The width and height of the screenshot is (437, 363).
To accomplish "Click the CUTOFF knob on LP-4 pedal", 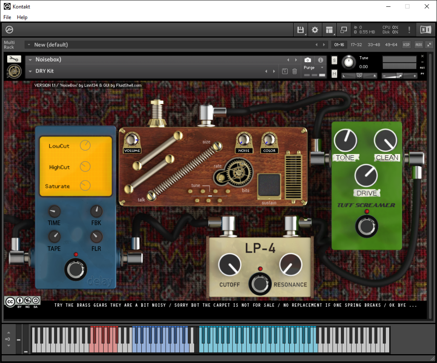I will click(229, 265).
